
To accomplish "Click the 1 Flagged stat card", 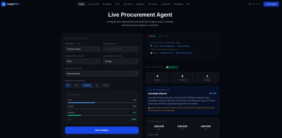I will tap(207, 78).
